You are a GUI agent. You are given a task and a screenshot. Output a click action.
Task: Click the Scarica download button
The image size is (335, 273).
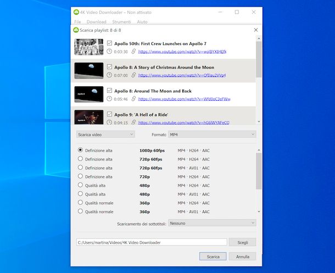pyautogui.click(x=213, y=257)
